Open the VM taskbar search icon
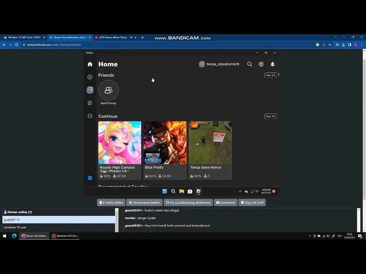This screenshot has height=274, width=366. (x=173, y=191)
